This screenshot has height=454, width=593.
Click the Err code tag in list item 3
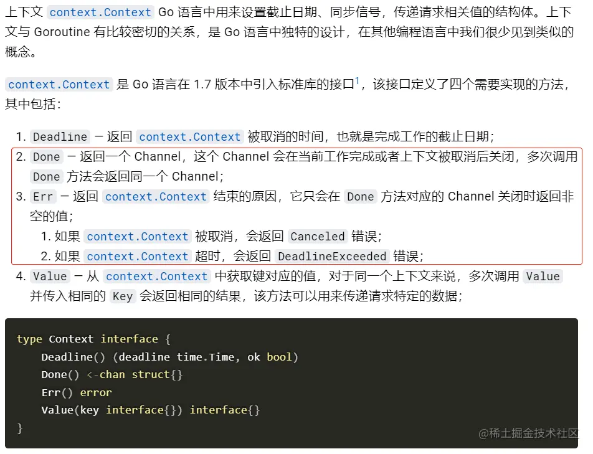[x=43, y=197]
